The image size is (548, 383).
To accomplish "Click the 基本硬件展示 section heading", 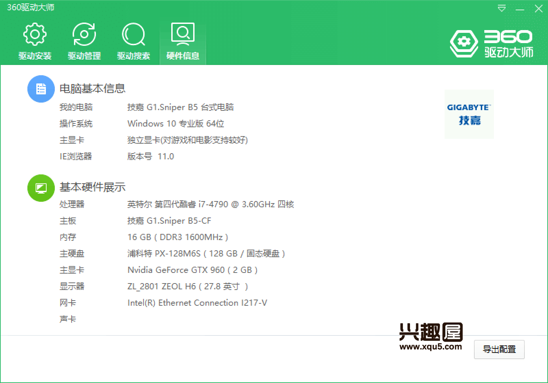I will click(92, 187).
